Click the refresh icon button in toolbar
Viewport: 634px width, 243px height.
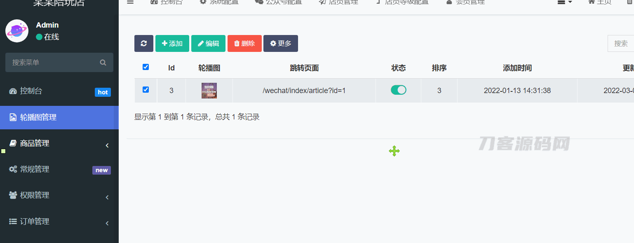(x=143, y=43)
